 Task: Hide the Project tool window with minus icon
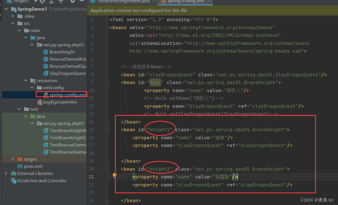tap(82, 1)
